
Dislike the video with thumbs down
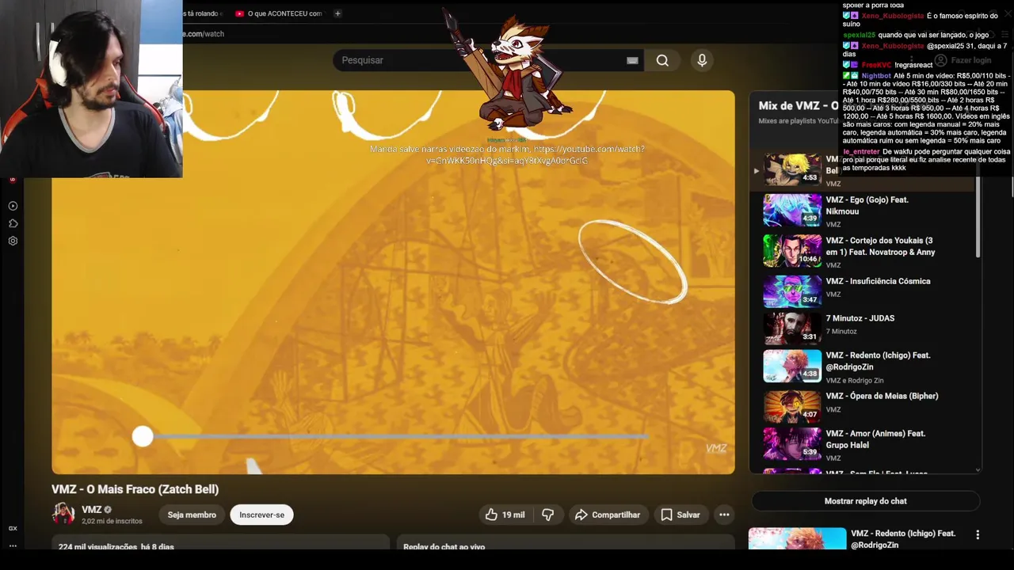point(547,515)
